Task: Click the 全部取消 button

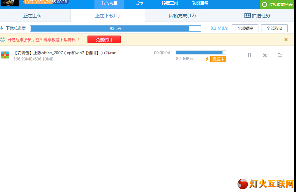Action: 274,28
